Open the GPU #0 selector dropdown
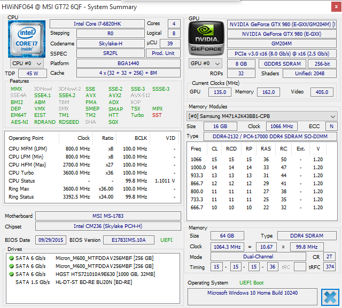The width and height of the screenshot is (342, 308). tap(205, 64)
